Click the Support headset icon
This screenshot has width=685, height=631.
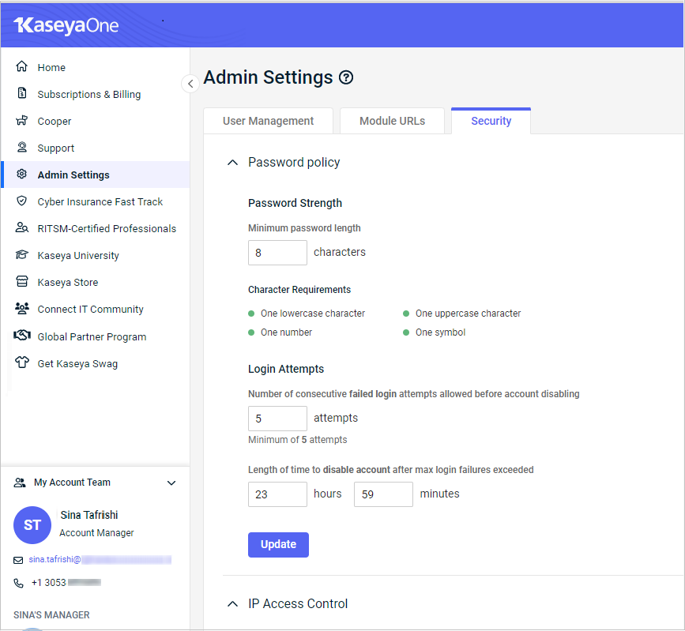[22, 147]
